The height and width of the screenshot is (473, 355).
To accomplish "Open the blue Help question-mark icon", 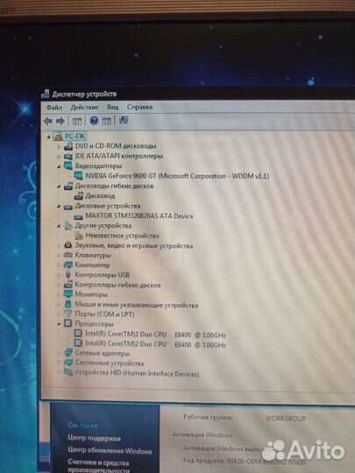I will click(94, 121).
